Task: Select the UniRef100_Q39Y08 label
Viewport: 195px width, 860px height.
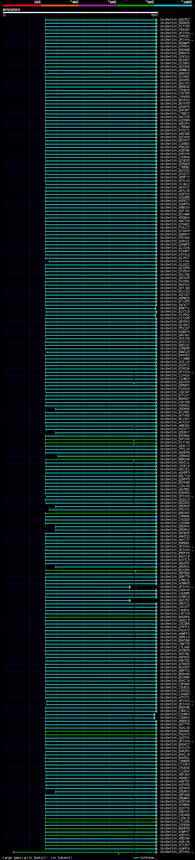Action: pos(175,801)
